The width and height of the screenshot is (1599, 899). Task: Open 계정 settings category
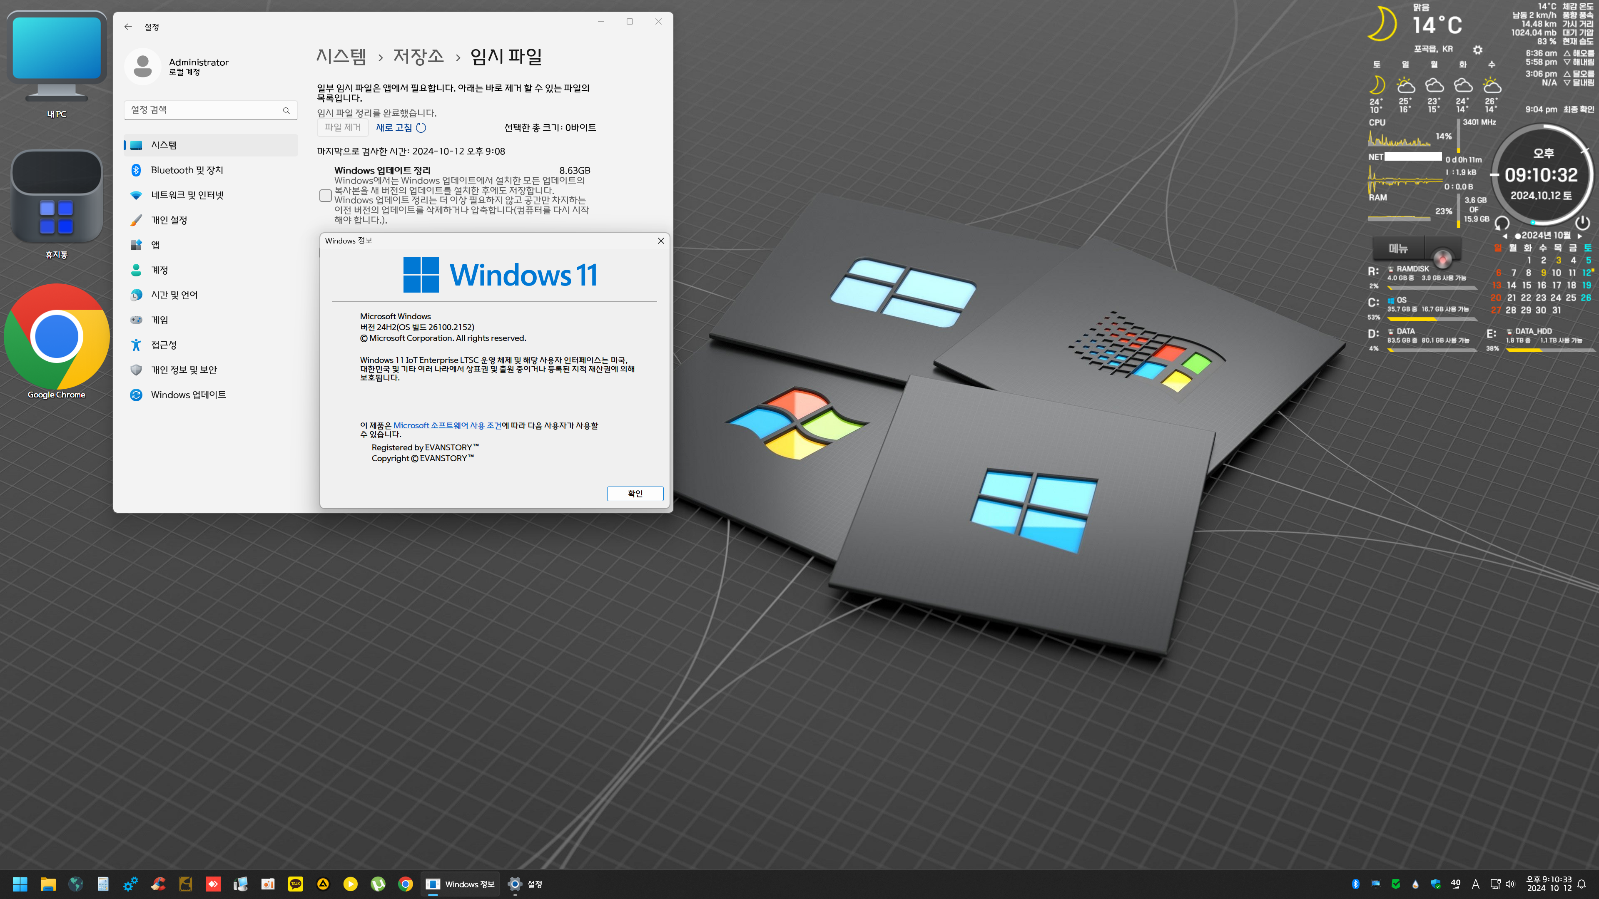tap(210, 270)
